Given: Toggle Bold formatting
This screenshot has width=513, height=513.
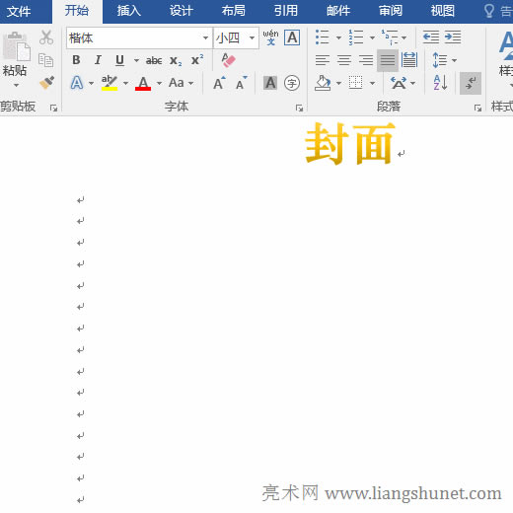Looking at the screenshot, I should pos(76,60).
